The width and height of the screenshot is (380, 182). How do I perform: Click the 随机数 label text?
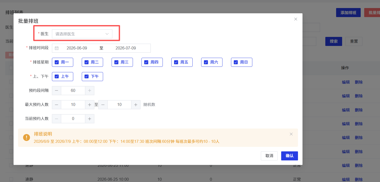[149, 105]
